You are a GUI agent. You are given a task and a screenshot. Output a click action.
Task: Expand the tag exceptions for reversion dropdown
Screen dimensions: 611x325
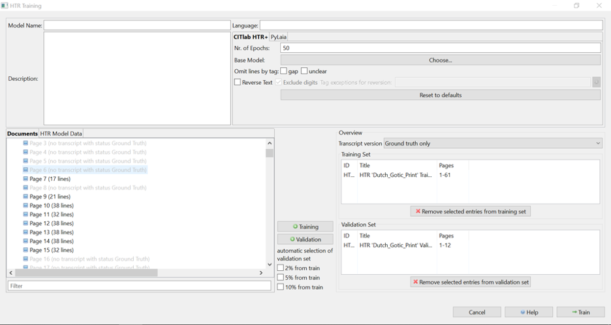pyautogui.click(x=596, y=82)
